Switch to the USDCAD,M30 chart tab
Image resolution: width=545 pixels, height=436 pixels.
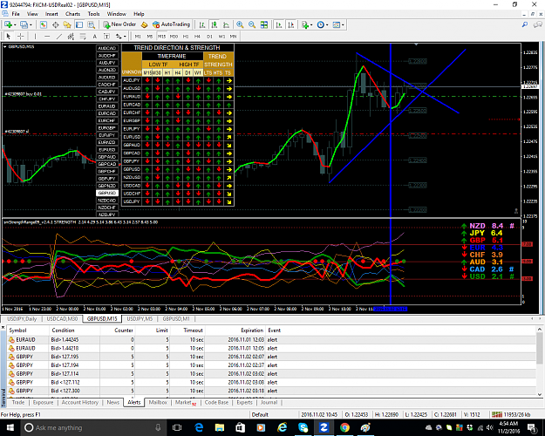pyautogui.click(x=62, y=319)
